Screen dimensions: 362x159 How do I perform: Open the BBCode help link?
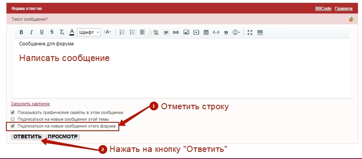click(x=323, y=8)
